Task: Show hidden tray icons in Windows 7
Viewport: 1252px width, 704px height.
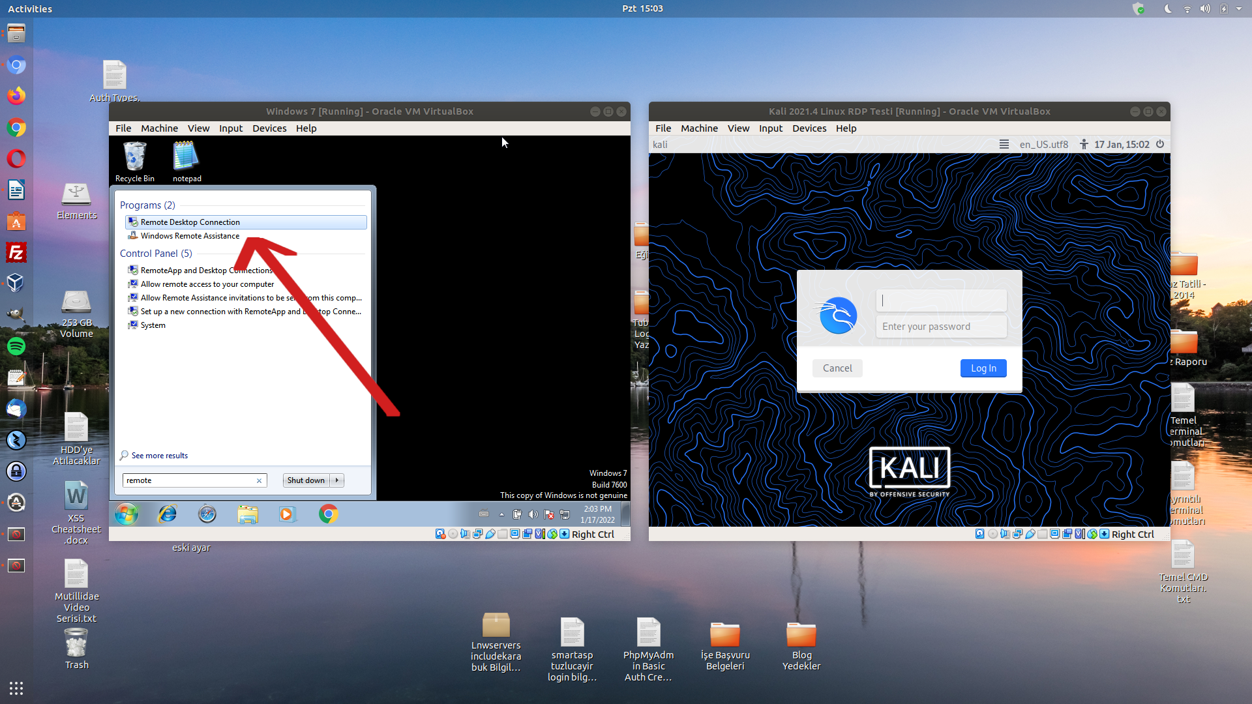Action: pyautogui.click(x=501, y=514)
